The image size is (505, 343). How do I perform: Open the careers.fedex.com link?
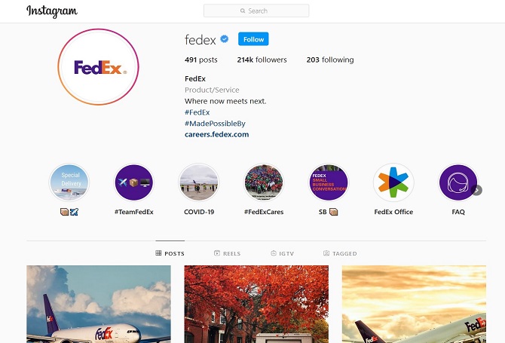click(217, 134)
